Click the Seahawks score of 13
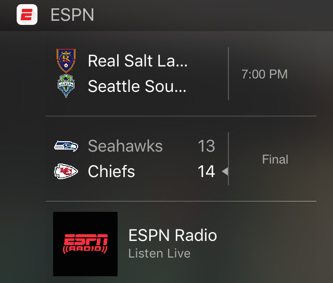This screenshot has height=283, width=333. (207, 146)
